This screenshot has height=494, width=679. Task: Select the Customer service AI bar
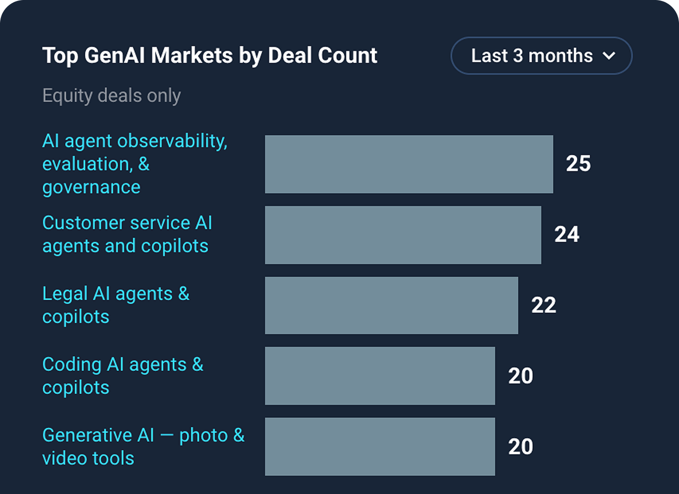coord(403,235)
